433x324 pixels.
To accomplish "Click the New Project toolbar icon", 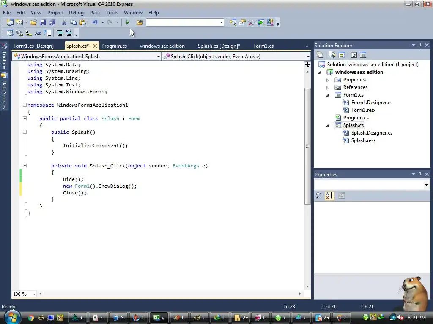I will 10,23.
